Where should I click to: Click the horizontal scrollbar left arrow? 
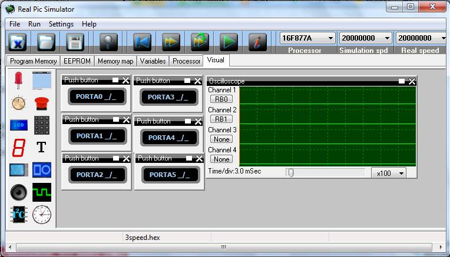click(11, 247)
